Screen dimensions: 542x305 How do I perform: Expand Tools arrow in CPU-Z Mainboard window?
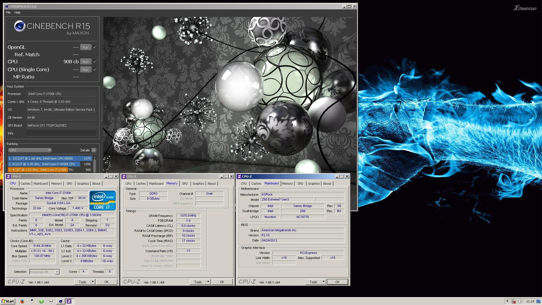tap(324, 282)
